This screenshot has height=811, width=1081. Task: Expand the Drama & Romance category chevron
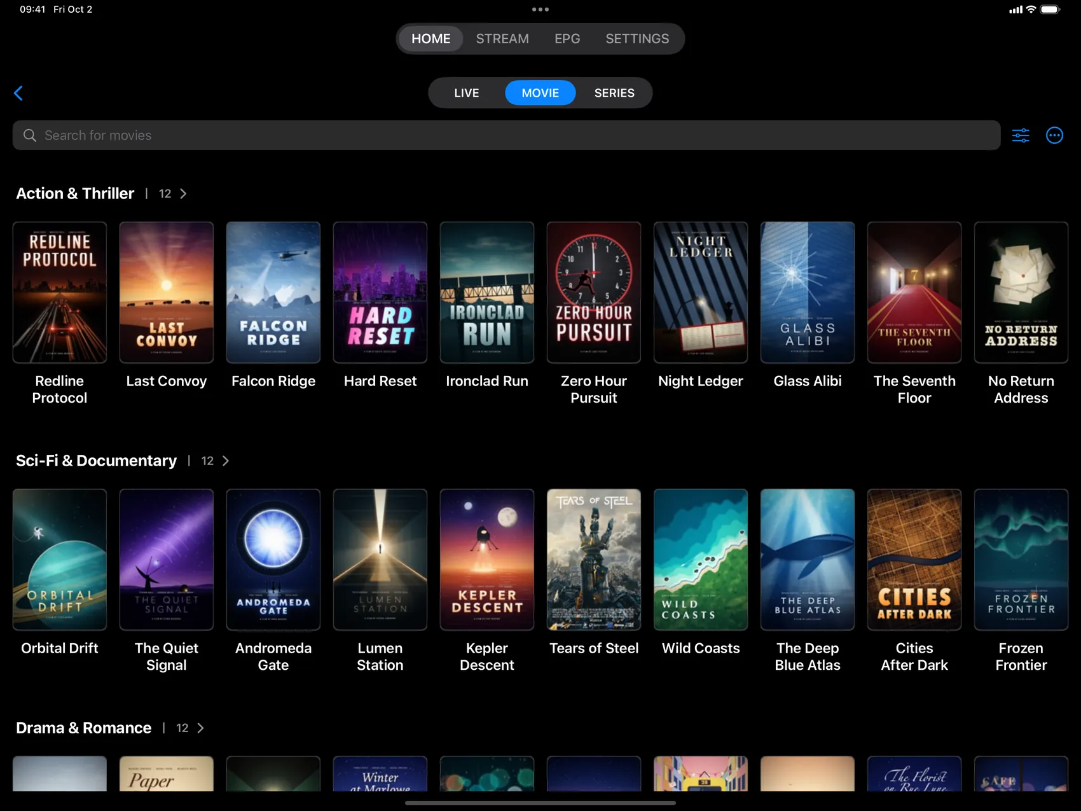point(200,728)
